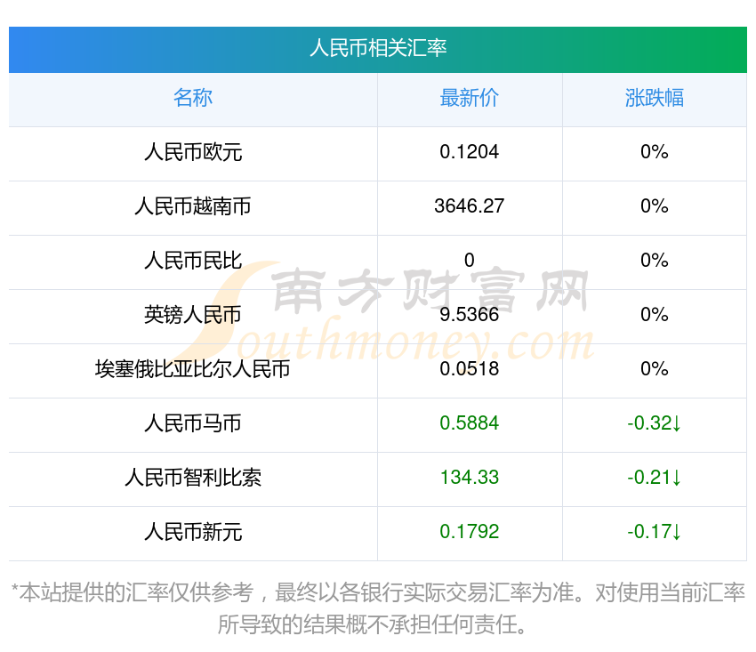Click the price value 0.1204
The height and width of the screenshot is (652, 756).
(x=469, y=152)
